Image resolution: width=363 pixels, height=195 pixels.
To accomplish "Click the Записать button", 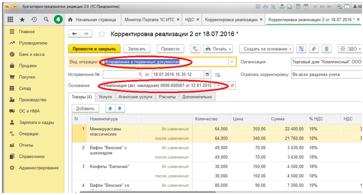I will click(x=137, y=49).
